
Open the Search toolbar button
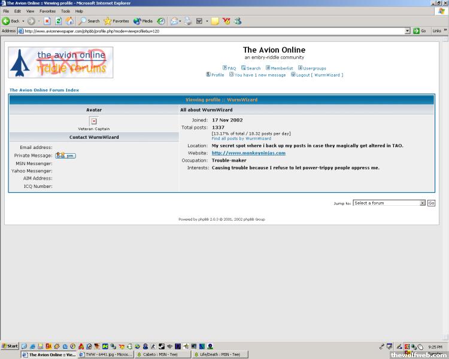coord(90,21)
